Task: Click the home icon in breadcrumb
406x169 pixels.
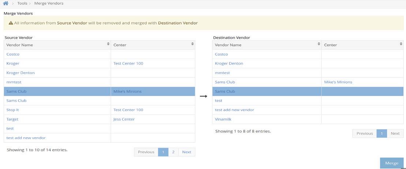Action: [5, 3]
